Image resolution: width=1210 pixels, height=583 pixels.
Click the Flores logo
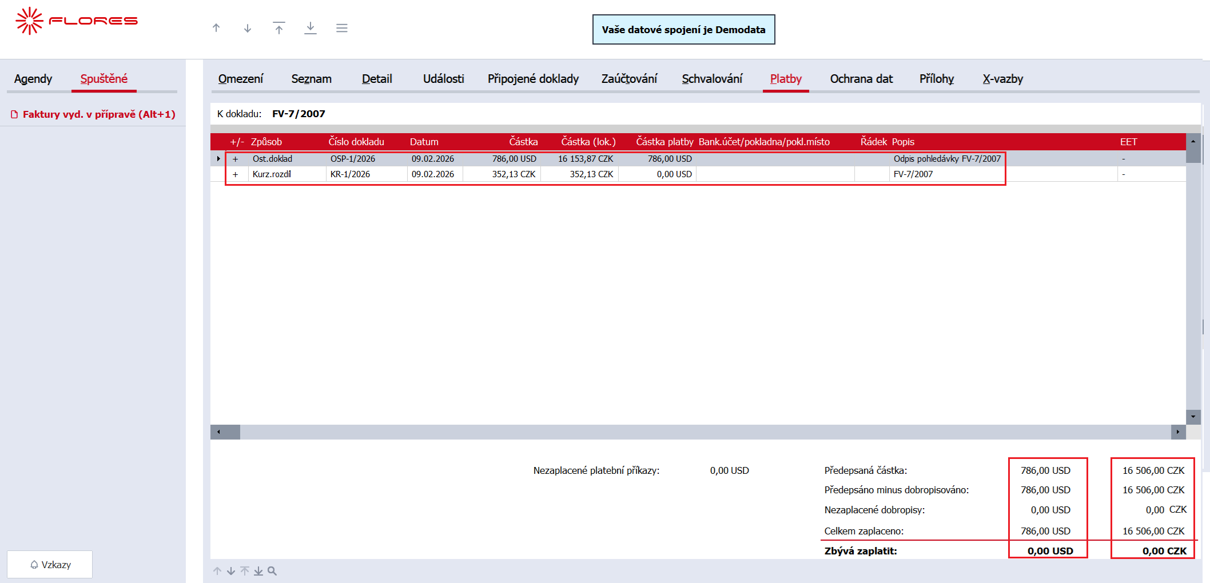[x=77, y=21]
